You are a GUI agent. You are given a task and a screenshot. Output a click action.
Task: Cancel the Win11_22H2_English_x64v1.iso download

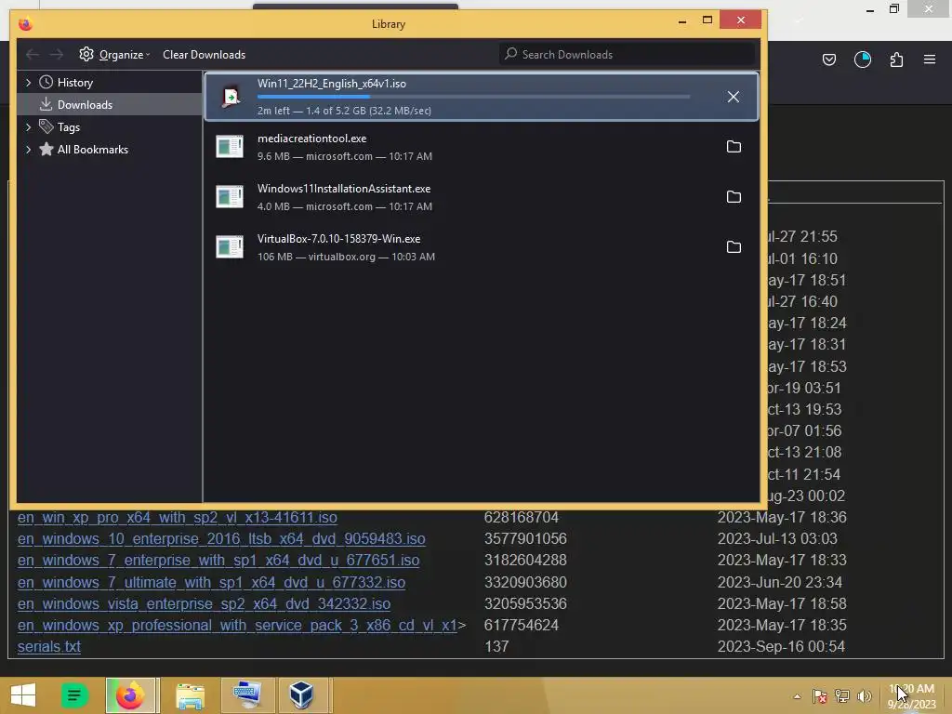pyautogui.click(x=733, y=97)
